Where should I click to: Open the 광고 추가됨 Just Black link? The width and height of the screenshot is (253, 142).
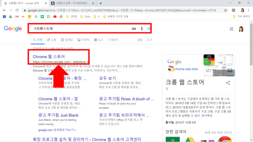(x=58, y=115)
